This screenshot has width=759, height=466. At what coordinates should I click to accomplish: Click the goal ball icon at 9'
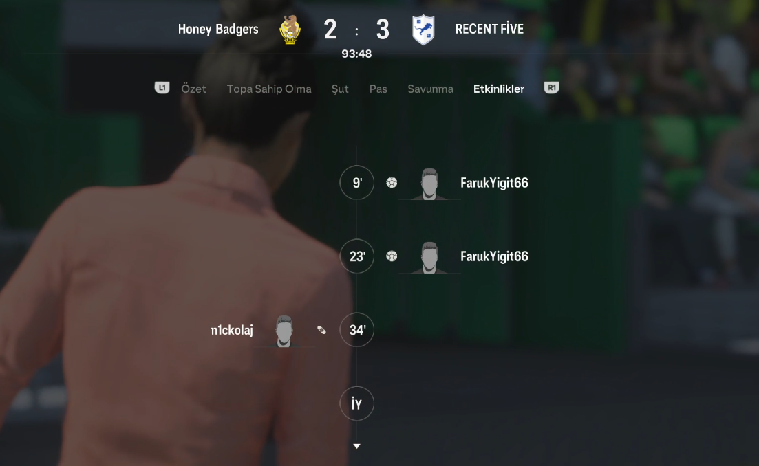(x=392, y=183)
